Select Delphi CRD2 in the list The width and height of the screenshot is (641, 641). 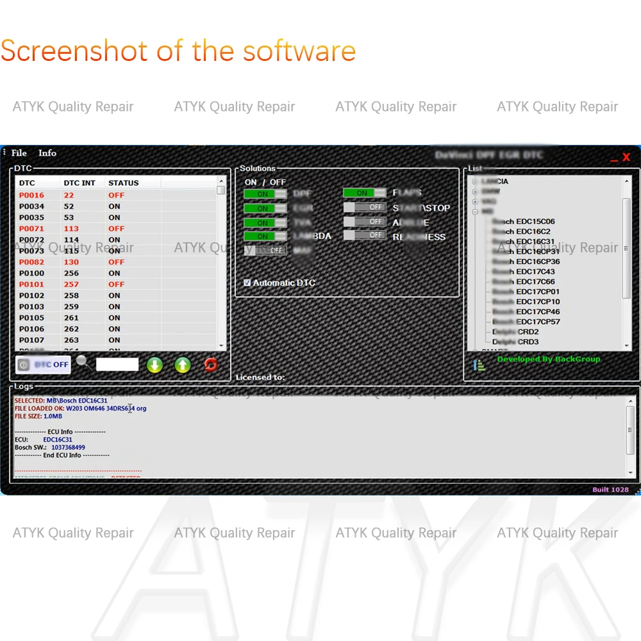pos(515,331)
